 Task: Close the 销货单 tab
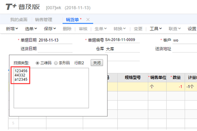pyautogui.click(x=88, y=19)
